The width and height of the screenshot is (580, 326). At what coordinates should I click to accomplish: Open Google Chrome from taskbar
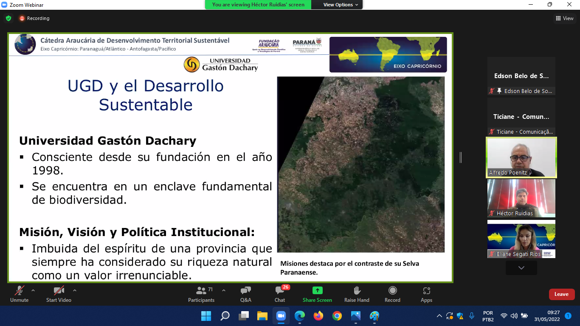(337, 316)
